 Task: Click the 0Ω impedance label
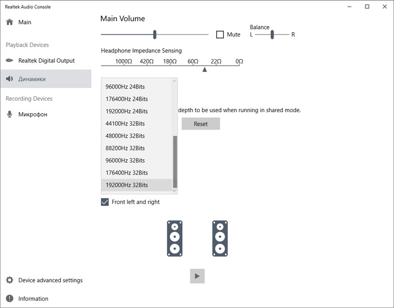(x=239, y=61)
